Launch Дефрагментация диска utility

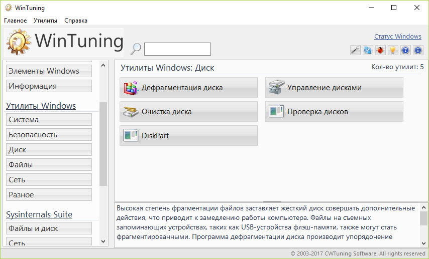click(x=188, y=87)
